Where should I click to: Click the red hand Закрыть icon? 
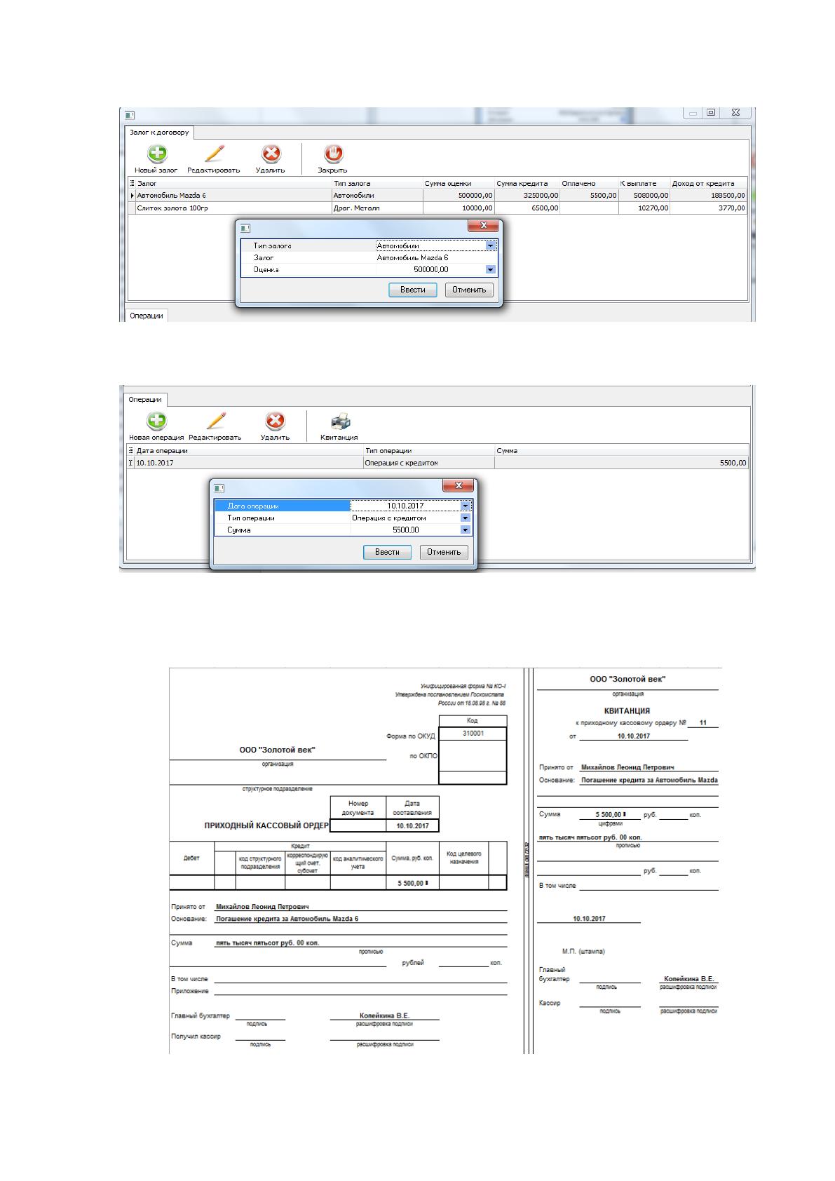pyautogui.click(x=334, y=154)
